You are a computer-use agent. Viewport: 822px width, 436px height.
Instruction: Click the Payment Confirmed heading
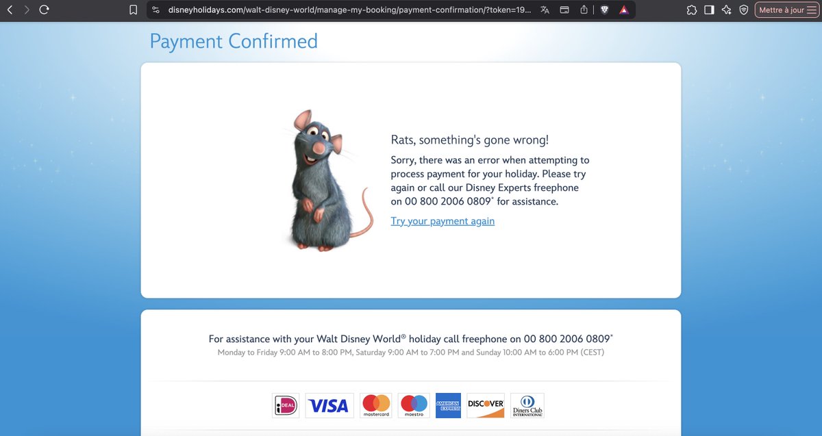[x=234, y=41]
